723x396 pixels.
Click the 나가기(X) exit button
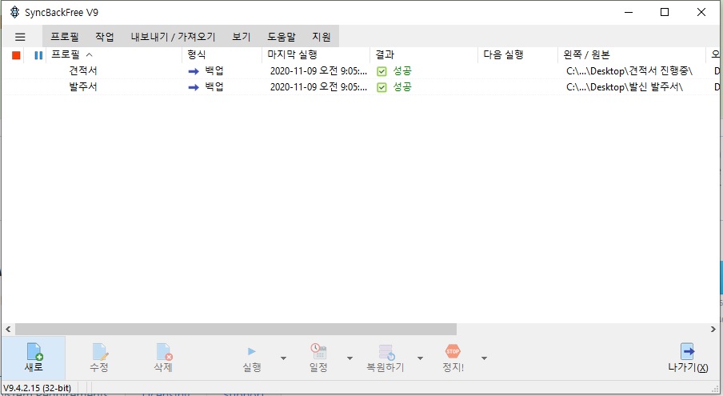point(688,358)
